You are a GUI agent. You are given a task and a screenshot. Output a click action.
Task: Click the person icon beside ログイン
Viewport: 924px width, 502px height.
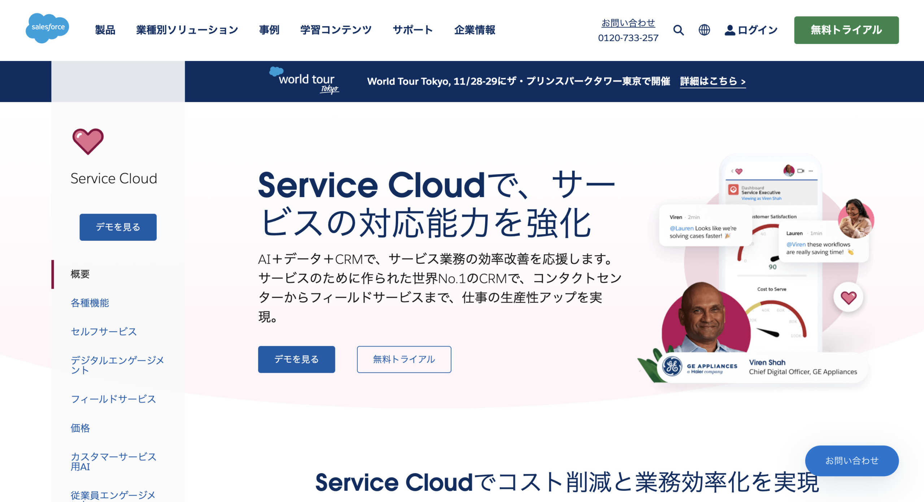point(730,30)
